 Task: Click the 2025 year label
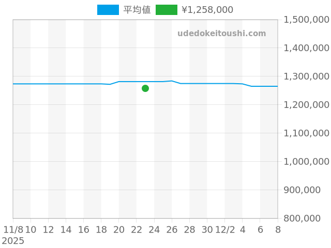pos(13,241)
